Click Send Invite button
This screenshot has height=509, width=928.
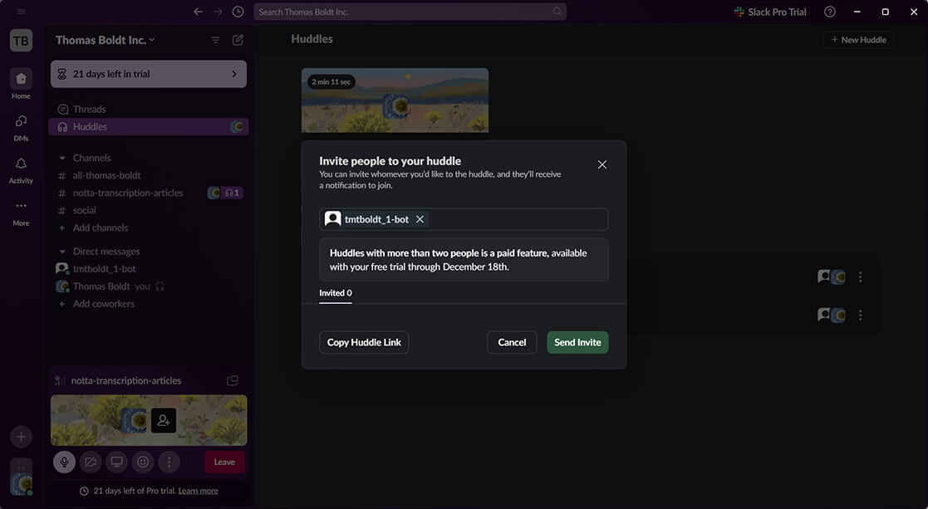click(577, 342)
